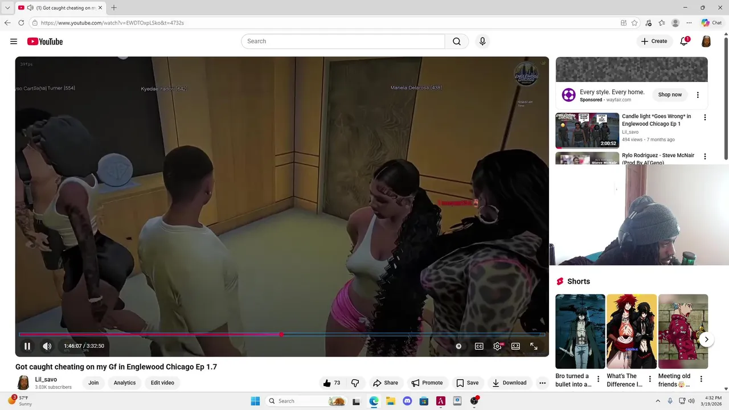This screenshot has width=729, height=410.
Task: Open the browser profile icon
Action: (675, 23)
